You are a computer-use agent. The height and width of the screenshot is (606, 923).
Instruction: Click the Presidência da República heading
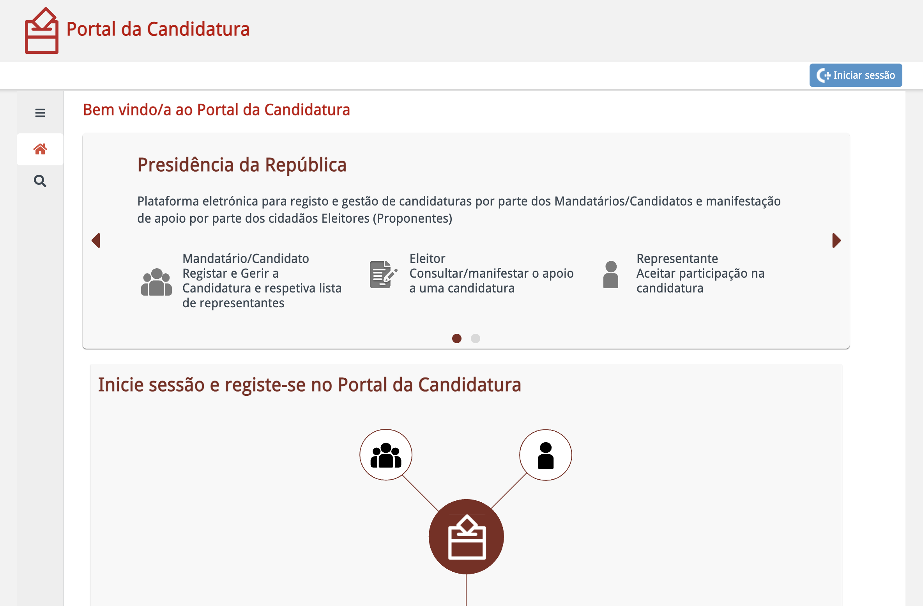pyautogui.click(x=242, y=165)
